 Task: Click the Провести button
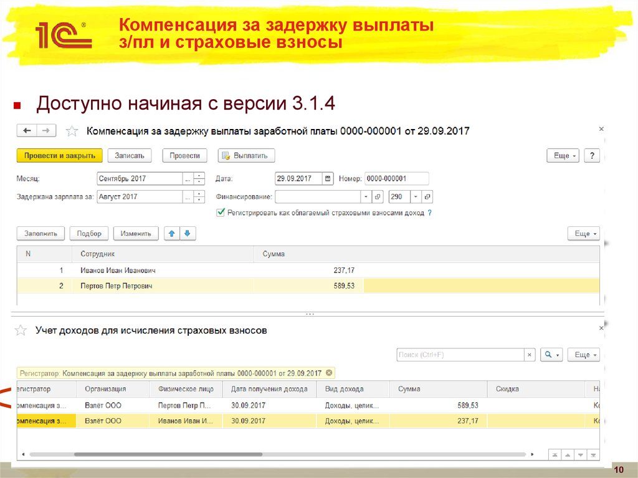(184, 156)
